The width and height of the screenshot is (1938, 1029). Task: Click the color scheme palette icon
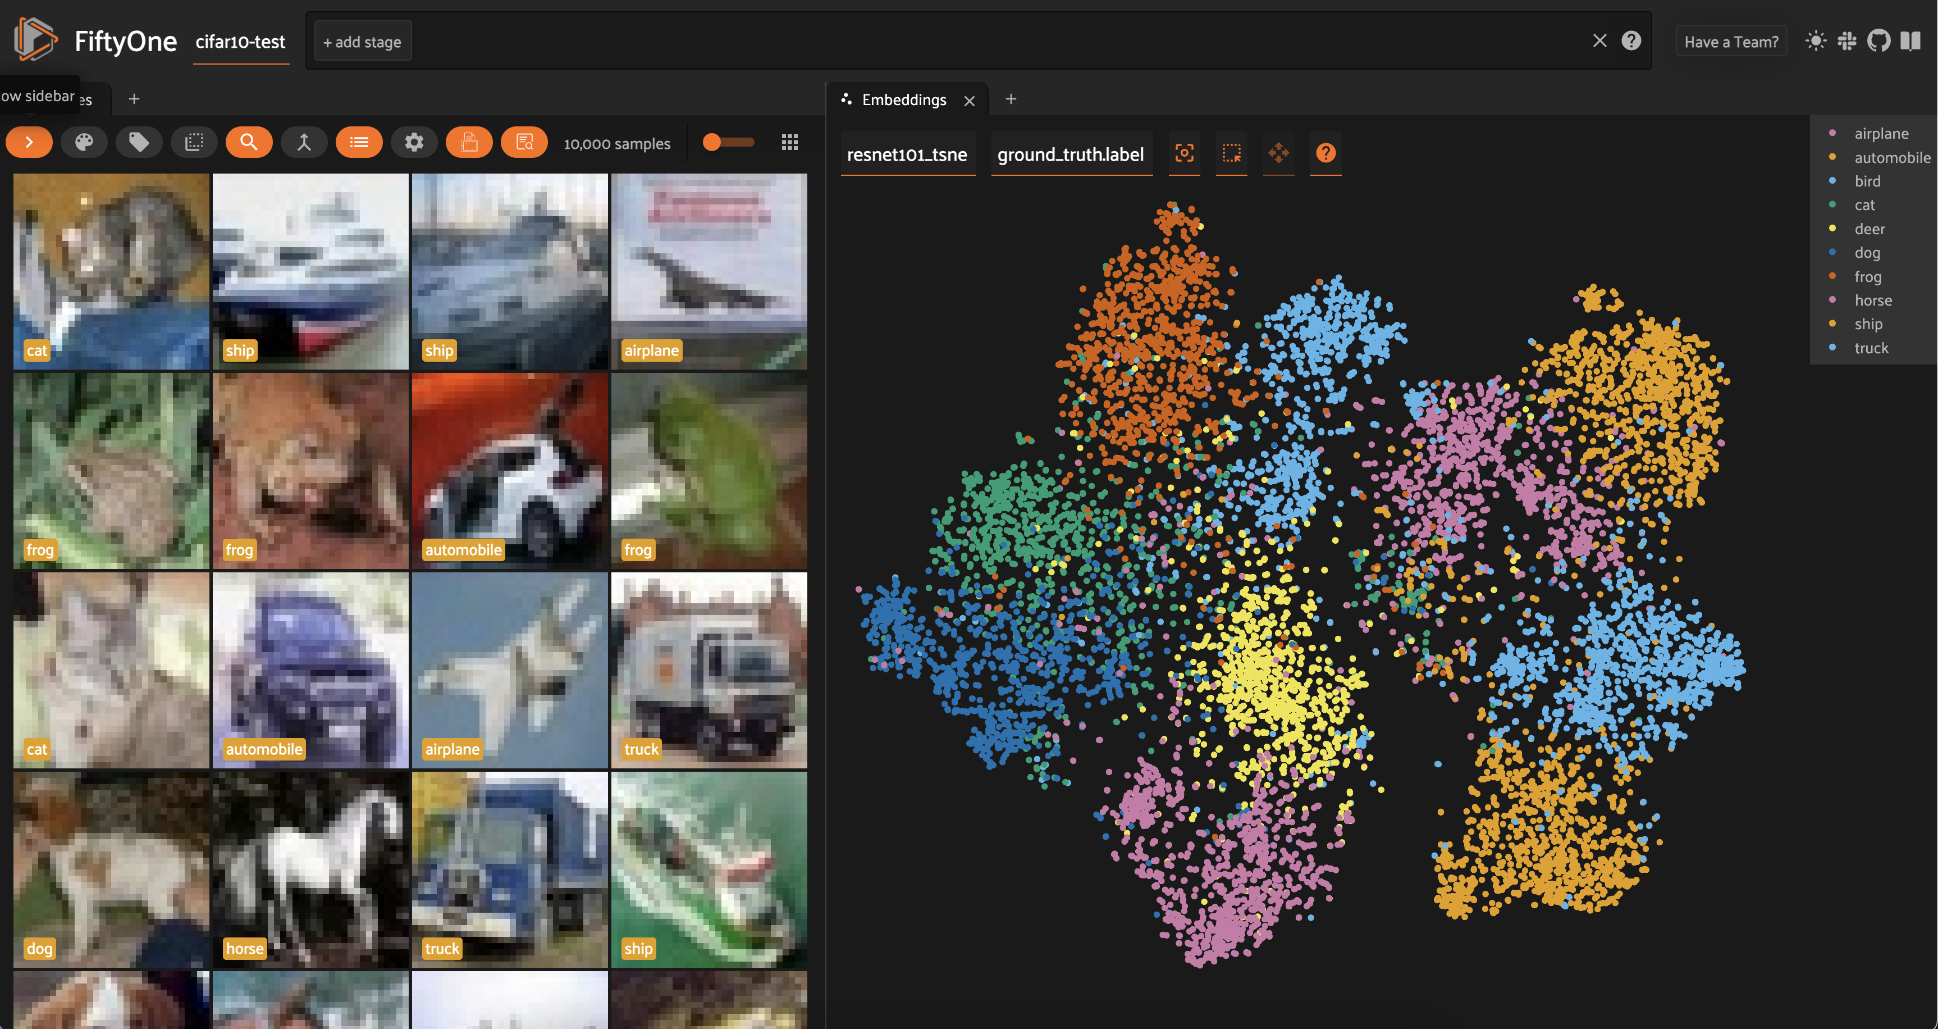point(84,142)
